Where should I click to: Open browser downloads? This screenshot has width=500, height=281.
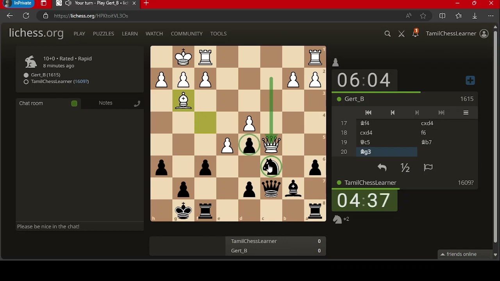[475, 16]
